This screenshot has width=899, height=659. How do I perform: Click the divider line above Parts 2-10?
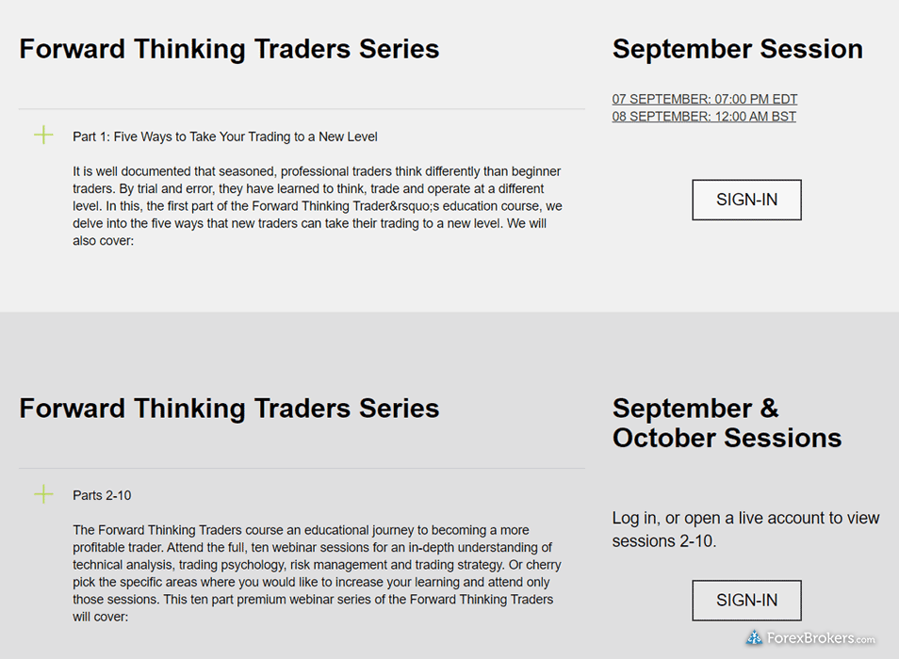[302, 468]
